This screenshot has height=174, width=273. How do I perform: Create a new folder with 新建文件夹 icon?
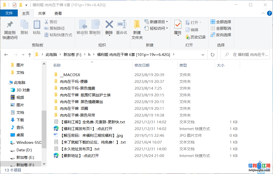137,25
